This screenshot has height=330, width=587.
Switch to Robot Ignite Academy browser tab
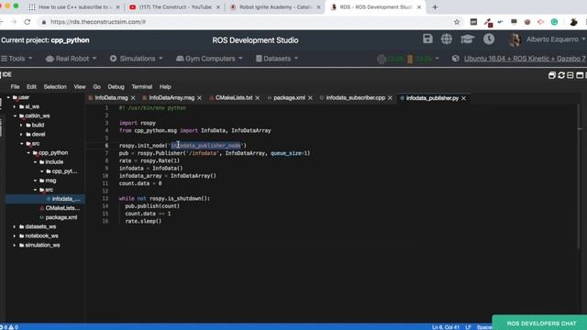(275, 7)
